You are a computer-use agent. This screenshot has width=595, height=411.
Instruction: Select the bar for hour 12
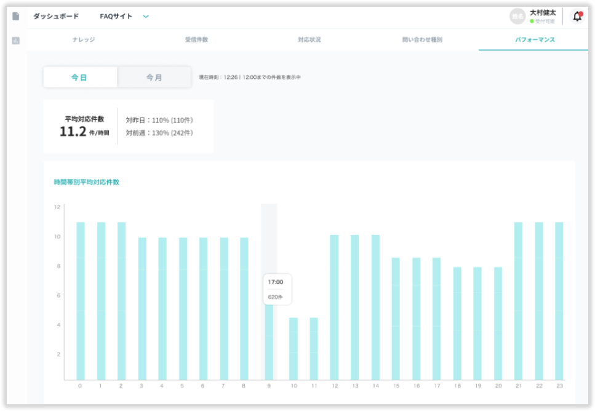pos(334,307)
